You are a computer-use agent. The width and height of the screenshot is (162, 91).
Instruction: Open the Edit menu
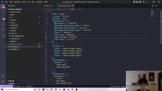point(11,2)
